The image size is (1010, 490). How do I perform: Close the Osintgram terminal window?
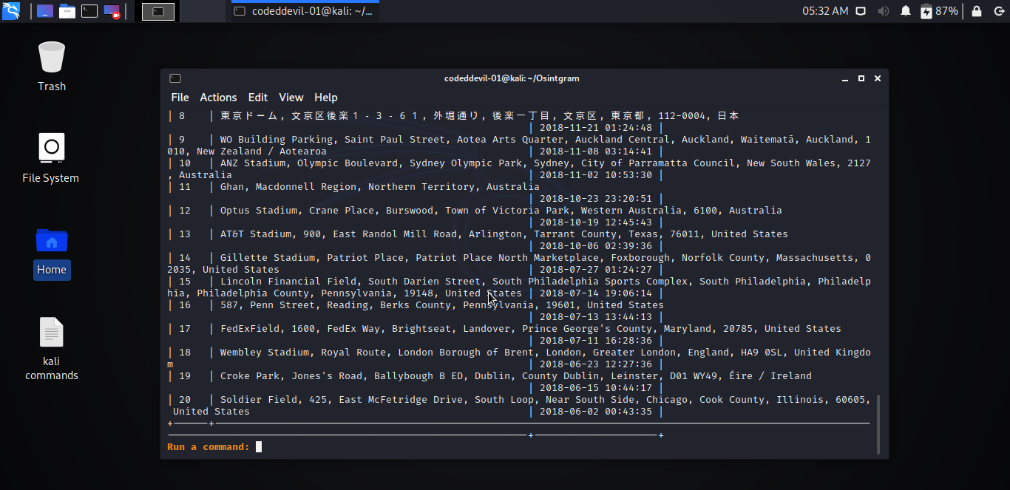[878, 78]
